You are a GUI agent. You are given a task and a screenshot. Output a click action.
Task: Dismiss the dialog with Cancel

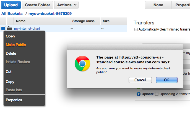(x=140, y=80)
